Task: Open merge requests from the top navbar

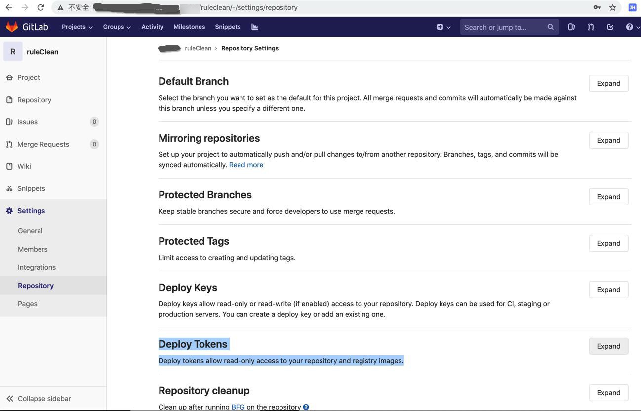Action: point(590,27)
